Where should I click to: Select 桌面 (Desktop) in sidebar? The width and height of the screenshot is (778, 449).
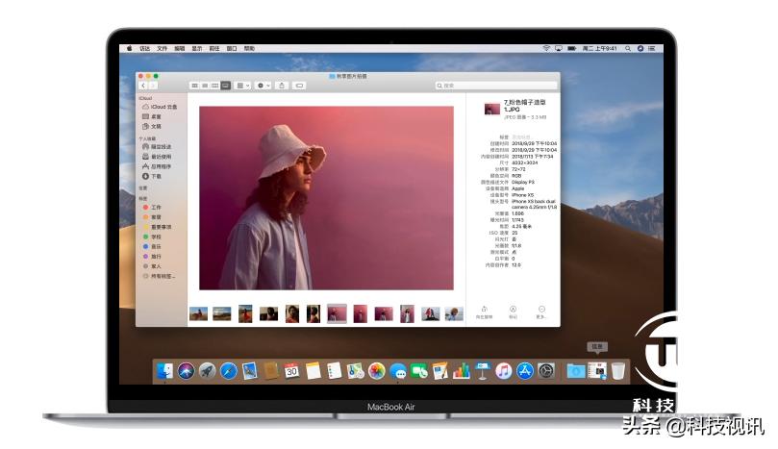pos(152,116)
